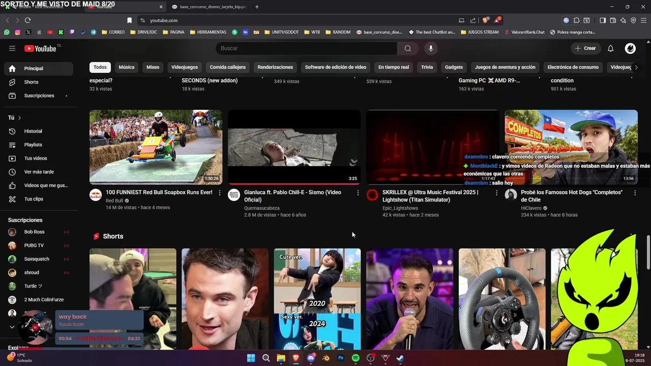The width and height of the screenshot is (651, 366).
Task: Open the Telegram bookmark icon
Action: (94, 32)
